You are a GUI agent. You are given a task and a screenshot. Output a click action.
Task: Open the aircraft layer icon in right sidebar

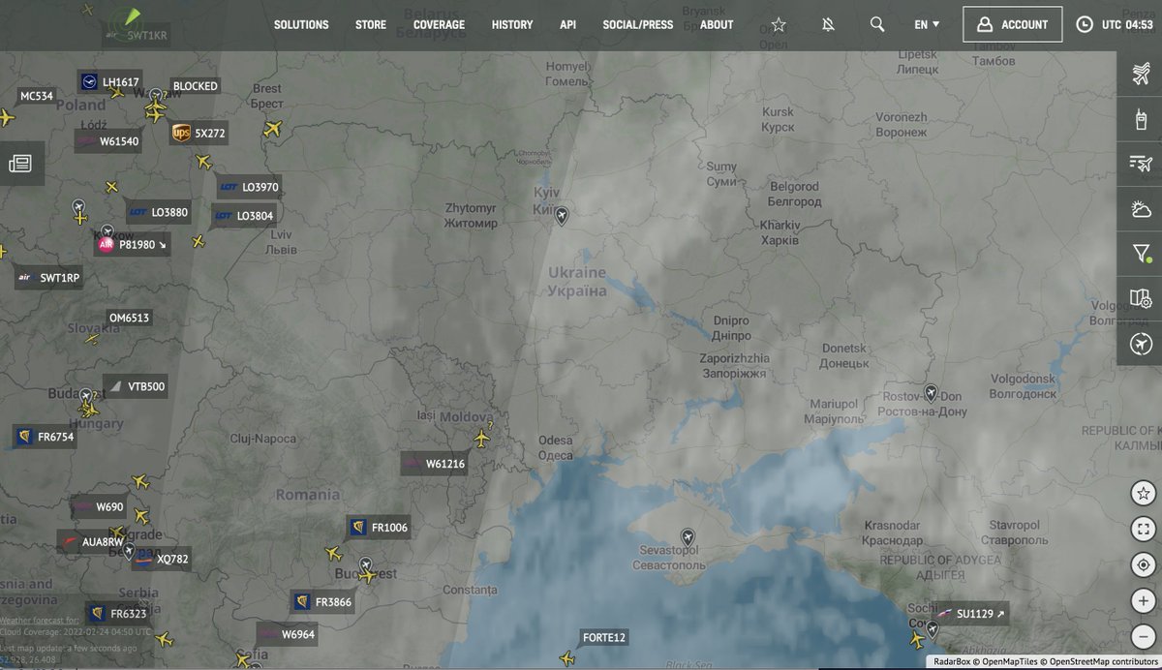point(1141,75)
